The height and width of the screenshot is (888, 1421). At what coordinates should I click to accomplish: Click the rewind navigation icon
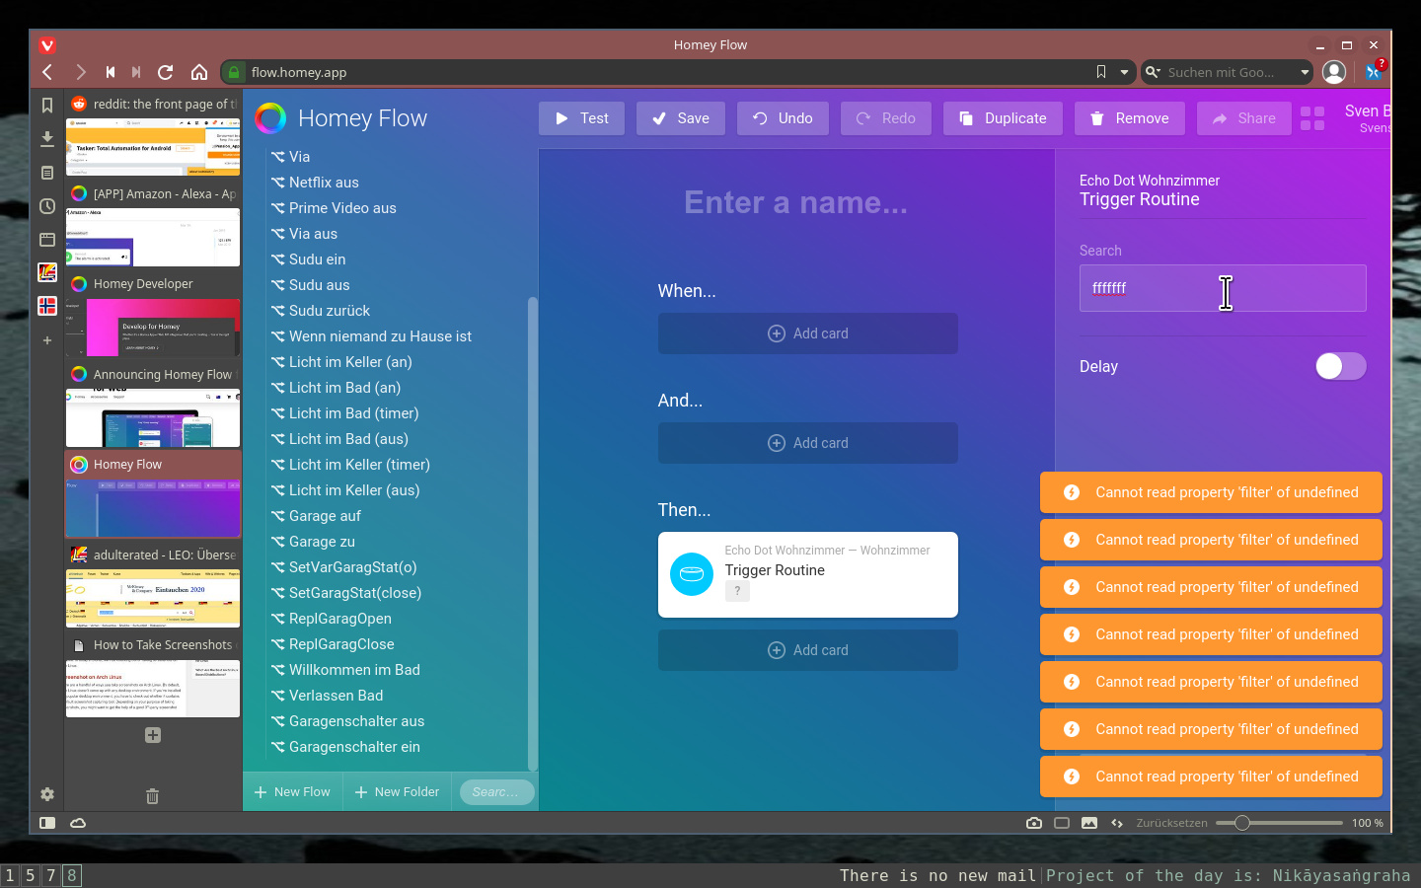[x=111, y=72]
